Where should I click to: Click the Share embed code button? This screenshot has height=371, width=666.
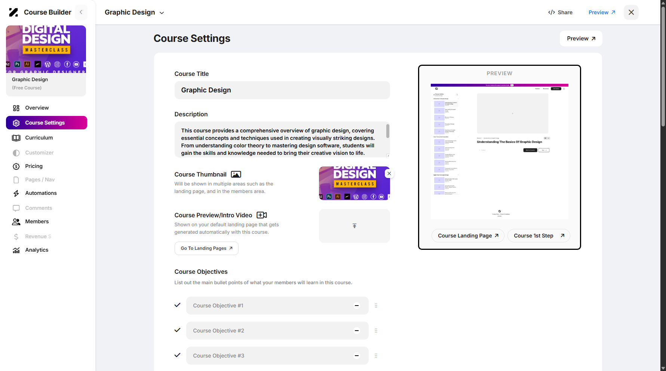pyautogui.click(x=560, y=12)
